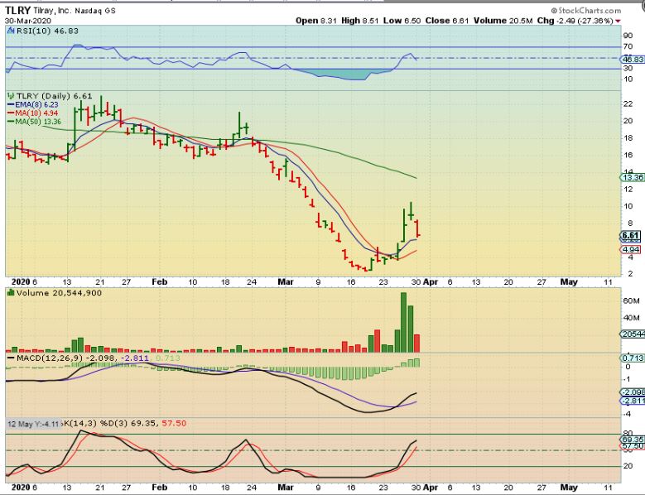Click the green MA(50) legend line marker
645x495 pixels.
10,122
